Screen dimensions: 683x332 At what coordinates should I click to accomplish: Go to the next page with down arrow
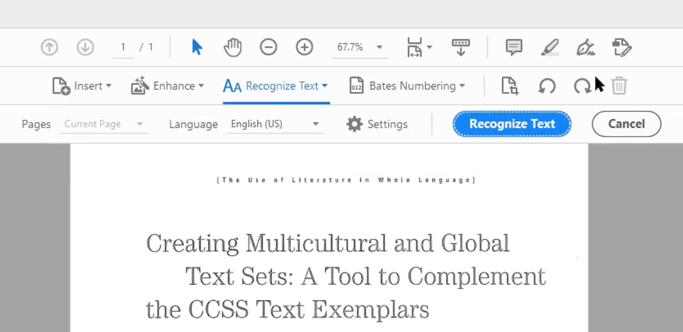85,47
